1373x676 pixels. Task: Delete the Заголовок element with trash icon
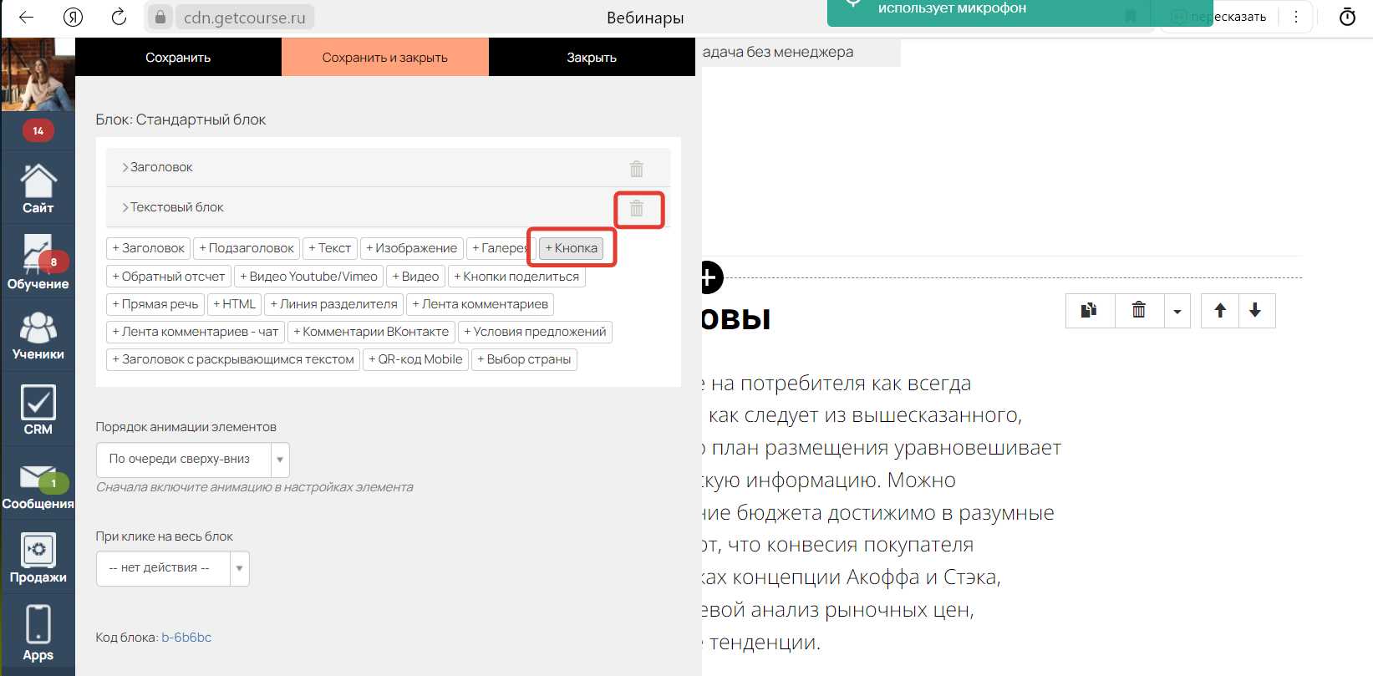click(637, 169)
